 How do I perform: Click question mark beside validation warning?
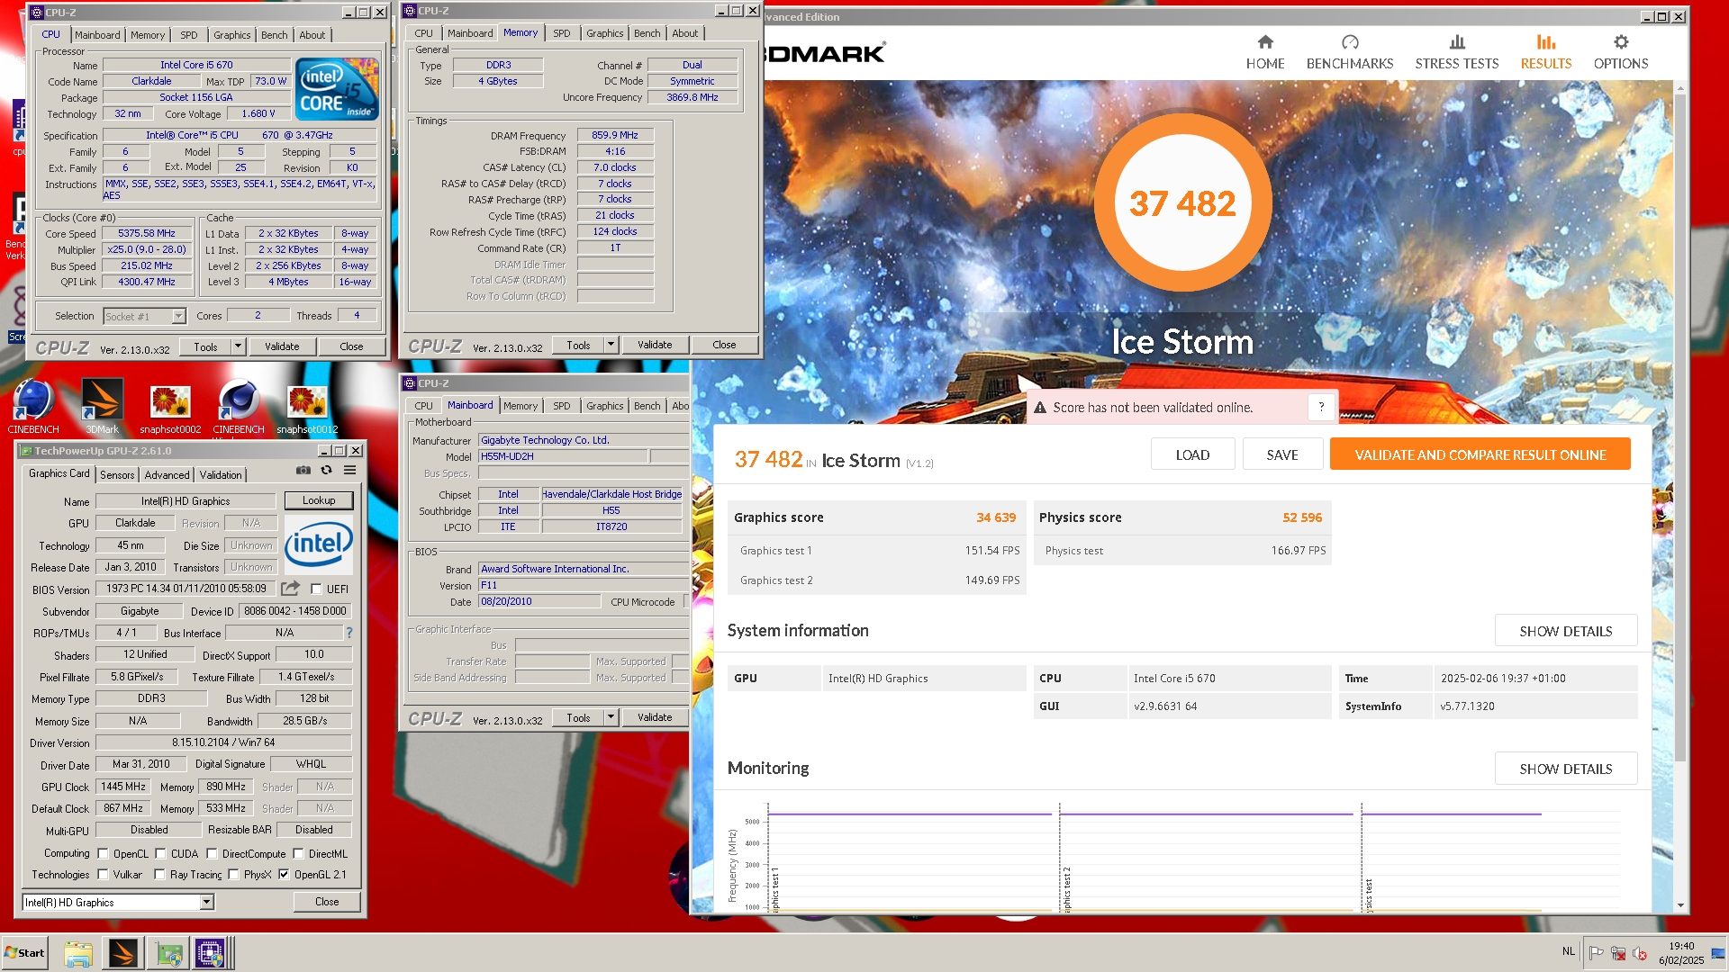1321,408
